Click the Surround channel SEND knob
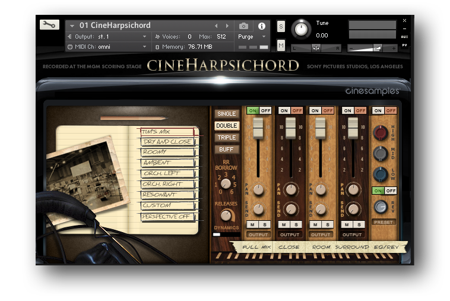Image resolution: width=450 pixels, height=301 pixels. [353, 209]
